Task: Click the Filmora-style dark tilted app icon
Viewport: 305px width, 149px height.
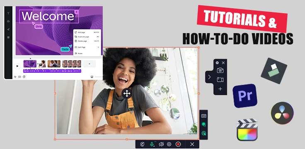Action: (274, 71)
